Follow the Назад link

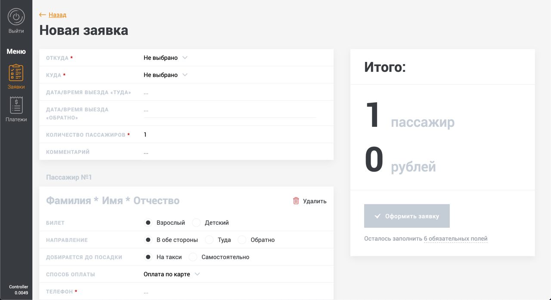coord(57,15)
